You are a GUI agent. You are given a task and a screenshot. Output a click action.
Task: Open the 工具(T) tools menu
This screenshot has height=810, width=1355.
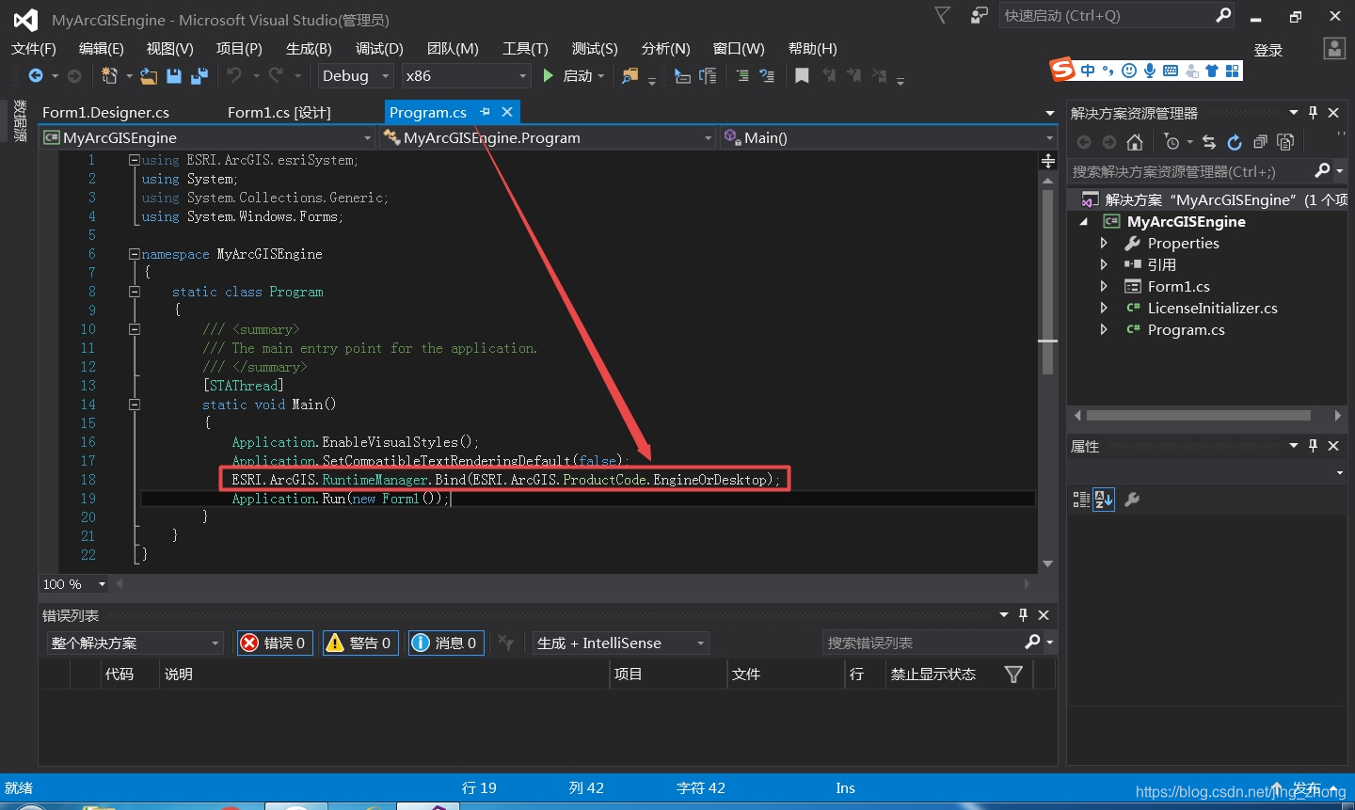click(x=525, y=49)
